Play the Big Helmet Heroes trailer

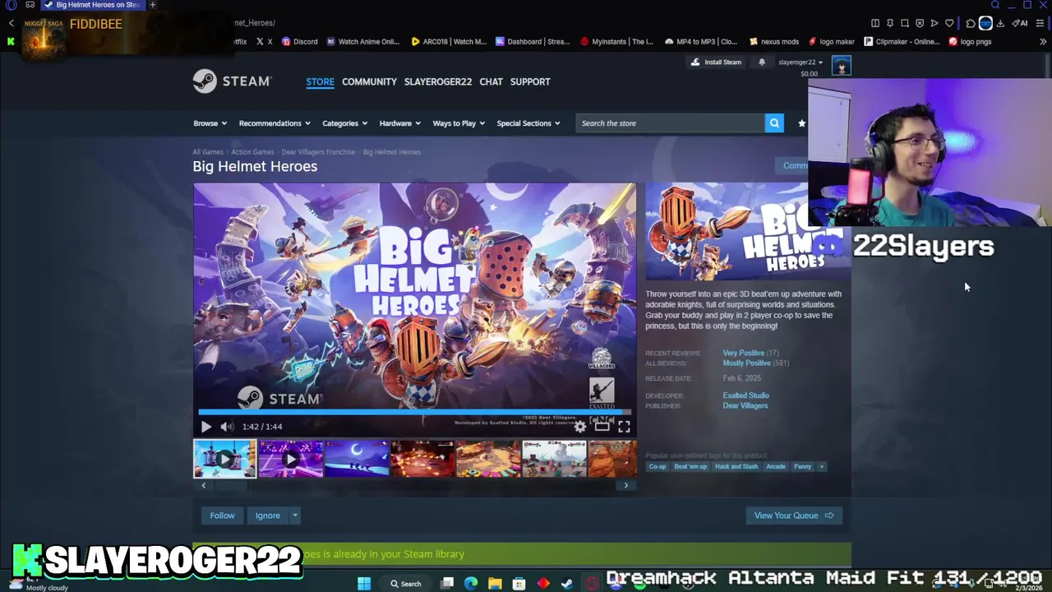point(205,426)
